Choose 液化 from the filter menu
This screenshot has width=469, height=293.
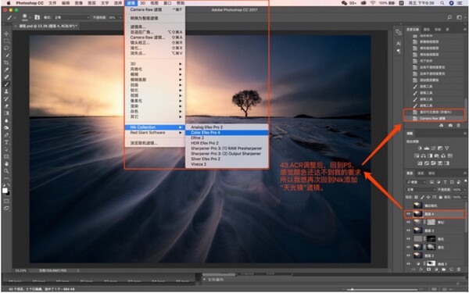click(x=155, y=48)
